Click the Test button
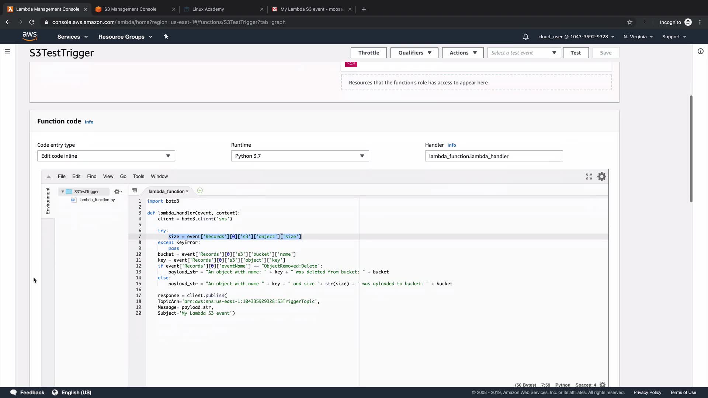This screenshot has width=708, height=398. [575, 53]
